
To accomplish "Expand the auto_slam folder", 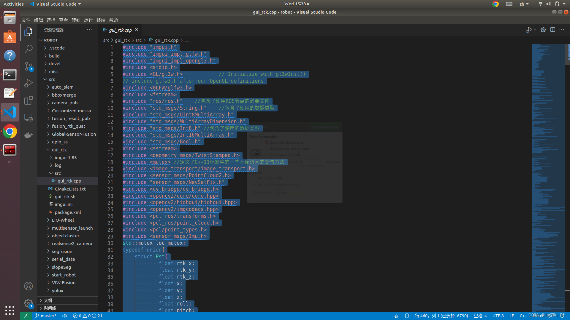I will click(x=62, y=87).
